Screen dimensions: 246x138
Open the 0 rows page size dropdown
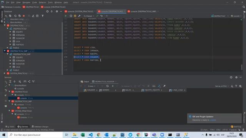(91, 86)
